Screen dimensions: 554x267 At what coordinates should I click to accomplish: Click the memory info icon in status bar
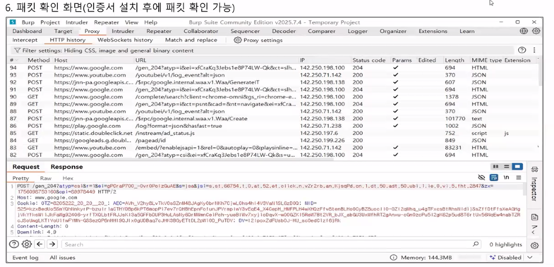(393, 257)
